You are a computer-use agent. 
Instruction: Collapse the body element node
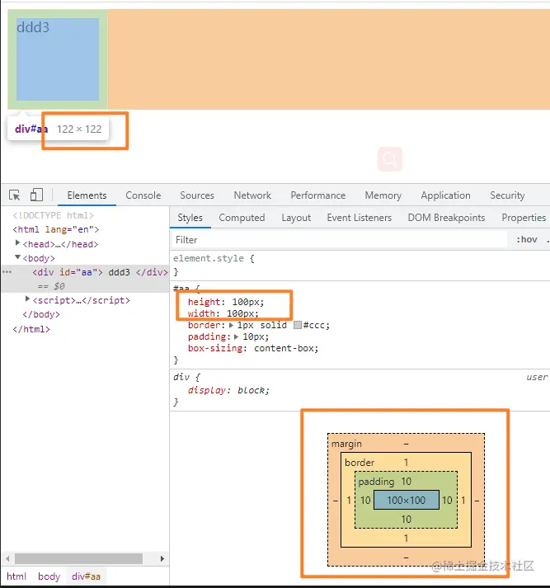point(17,257)
